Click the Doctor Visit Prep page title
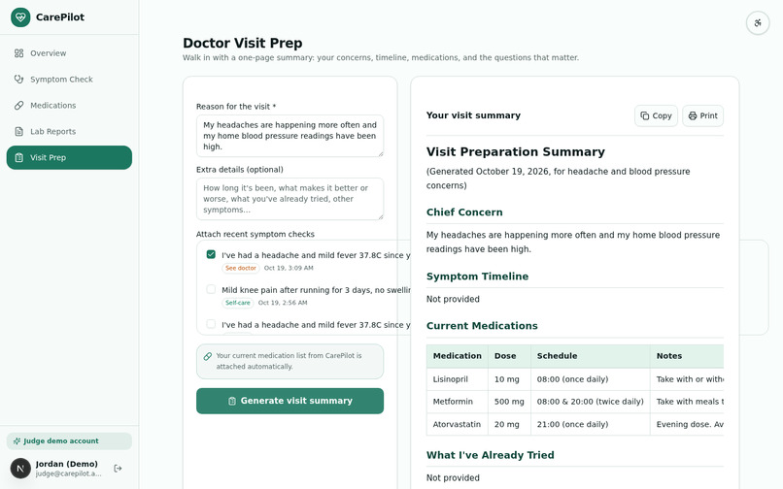Screen dimensions: 783x489 [x=242, y=43]
